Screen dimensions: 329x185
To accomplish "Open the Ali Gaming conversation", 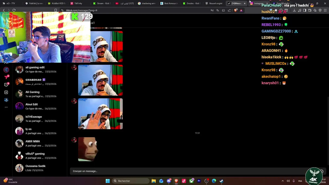I will click(39, 94).
